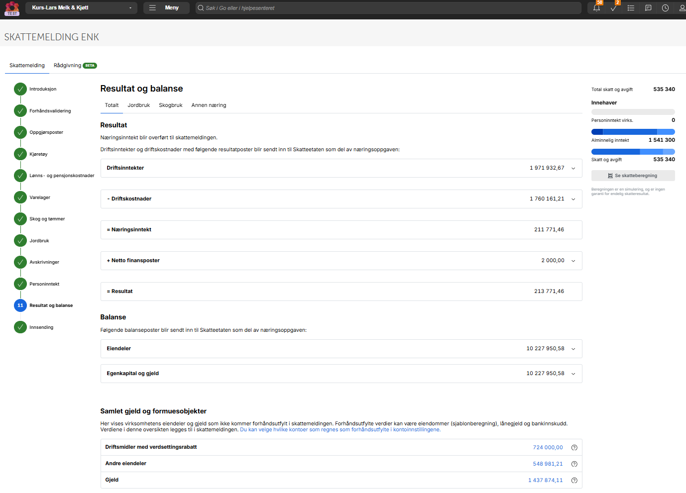Follow the kontoinnstillingene link about forhåndsutfylte kontoer
This screenshot has width=686, height=493.
pos(341,430)
